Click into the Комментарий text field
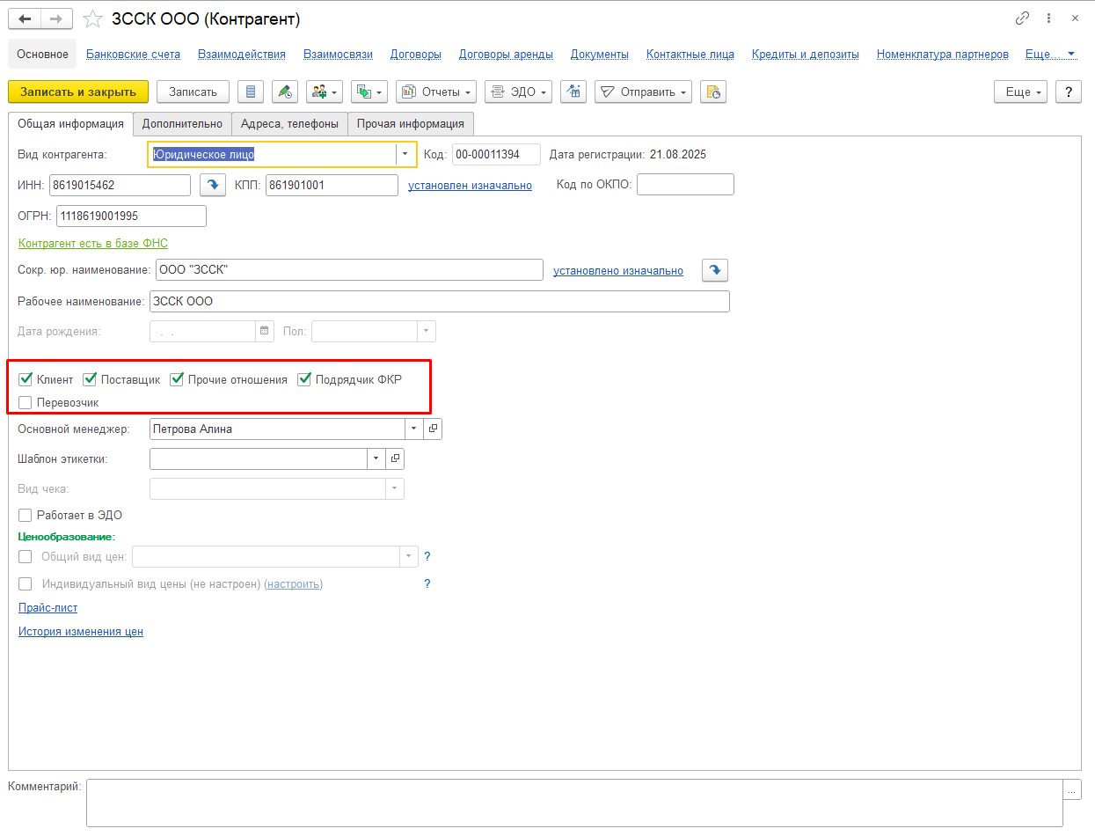This screenshot has width=1095, height=836. tap(574, 803)
